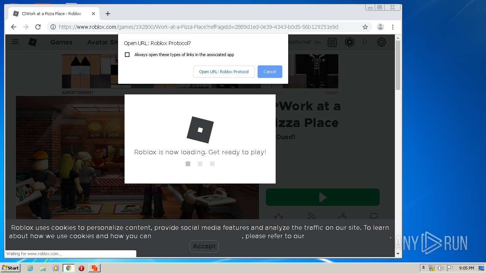This screenshot has height=273, width=486.
Task: Click the page scrollbar up arrow
Action: click(x=398, y=38)
